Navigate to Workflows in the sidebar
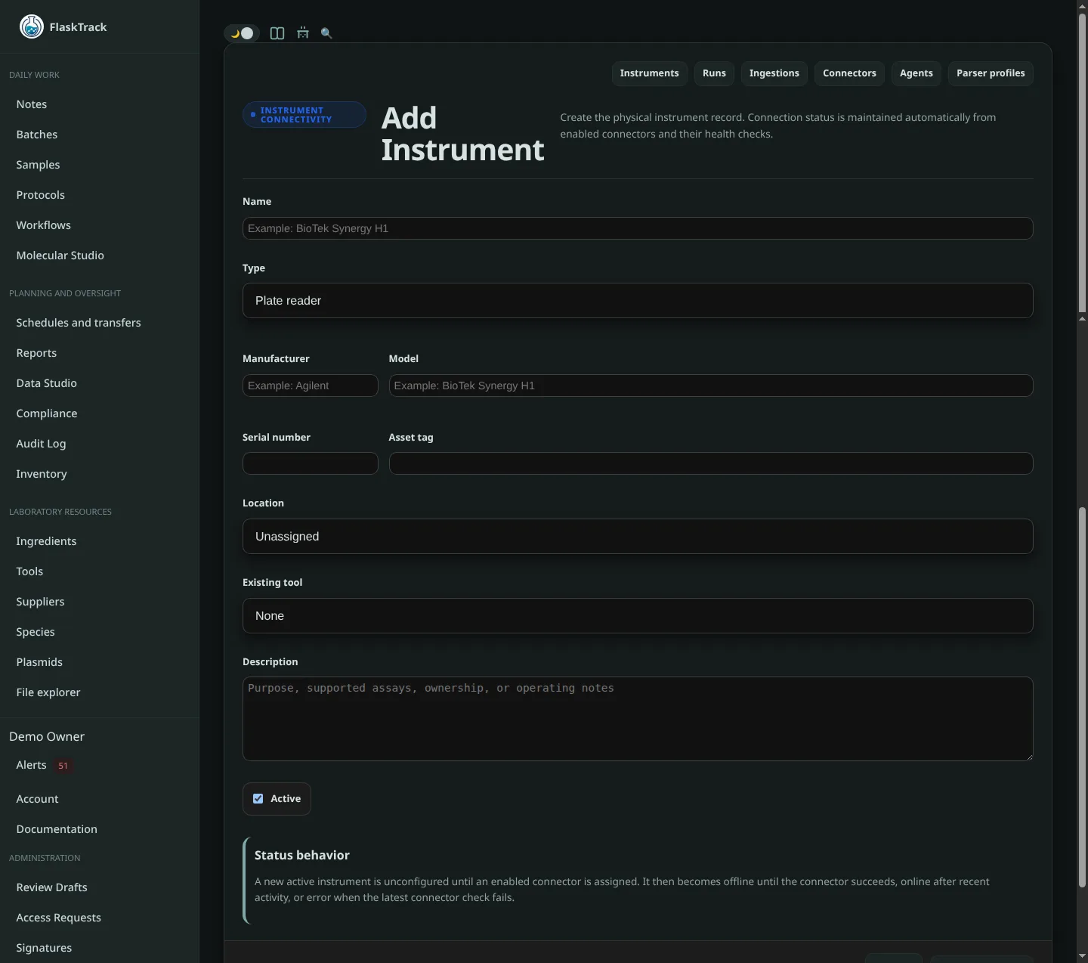 coord(44,225)
